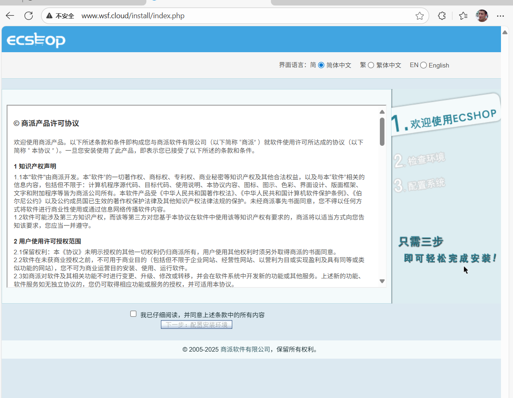Click 下一步：配置安装环境 button

coord(197,325)
